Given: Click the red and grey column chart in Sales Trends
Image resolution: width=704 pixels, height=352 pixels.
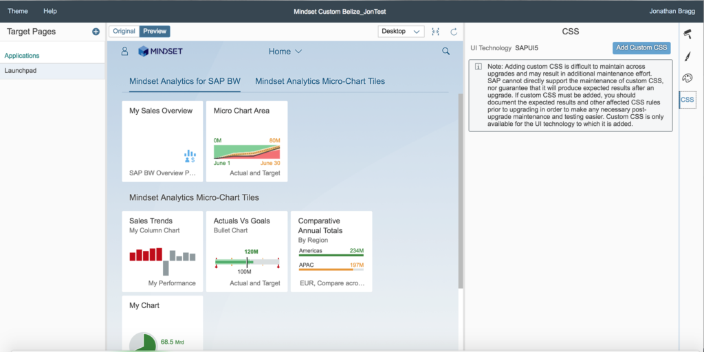Looking at the screenshot, I should tap(162, 261).
